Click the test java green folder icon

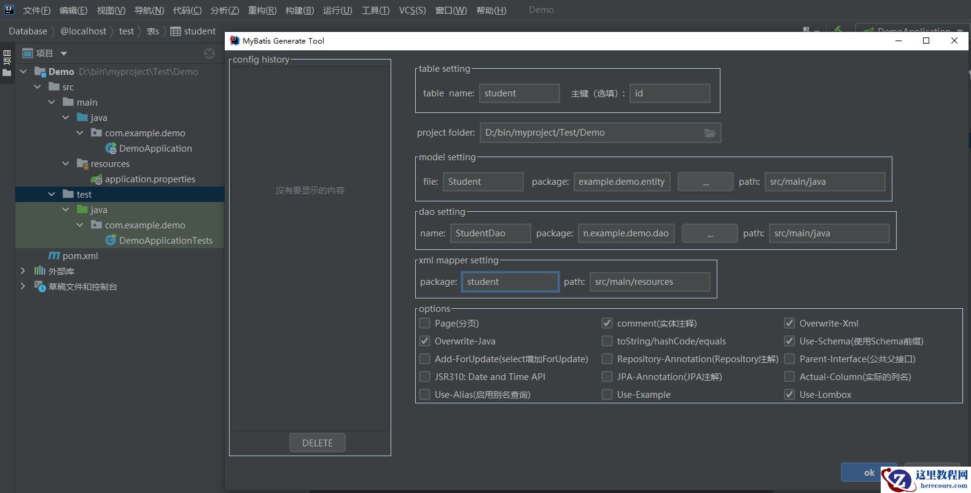pyautogui.click(x=82, y=209)
